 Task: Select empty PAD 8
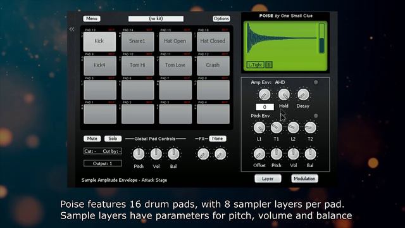213,90
